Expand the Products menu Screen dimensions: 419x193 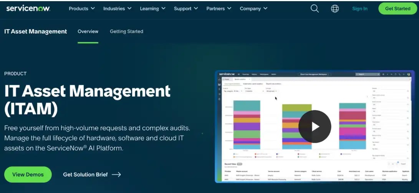(82, 8)
